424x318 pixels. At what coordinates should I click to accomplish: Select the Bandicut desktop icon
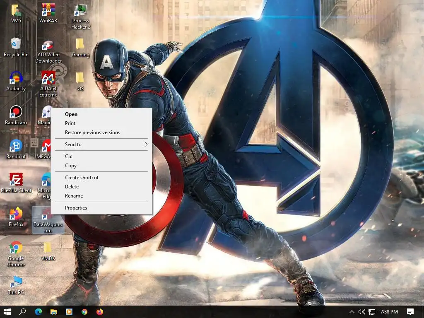(x=16, y=149)
